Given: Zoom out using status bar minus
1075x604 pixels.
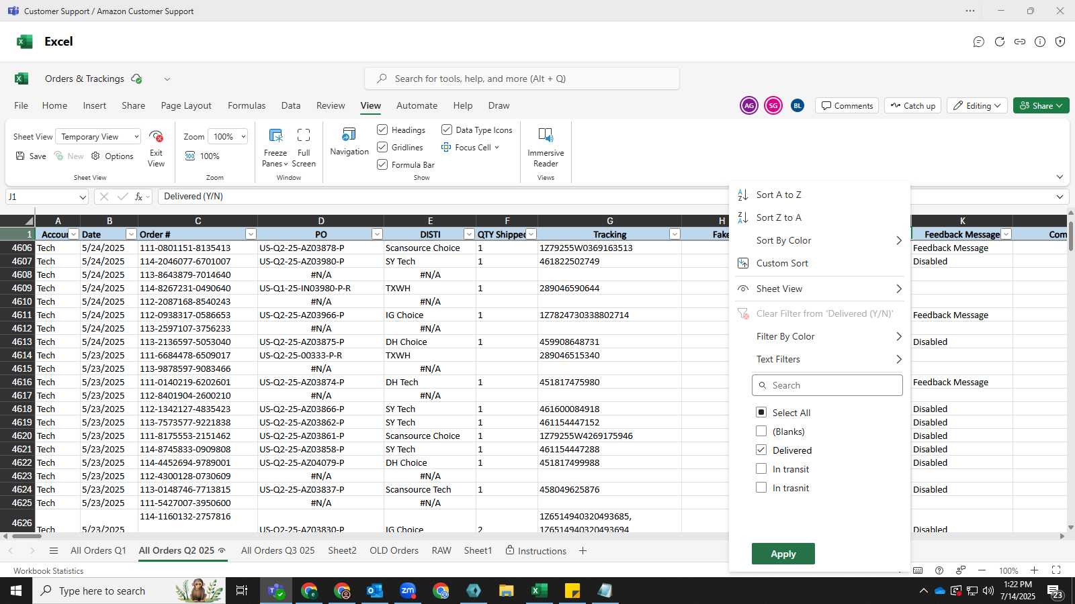Looking at the screenshot, I should click(982, 570).
